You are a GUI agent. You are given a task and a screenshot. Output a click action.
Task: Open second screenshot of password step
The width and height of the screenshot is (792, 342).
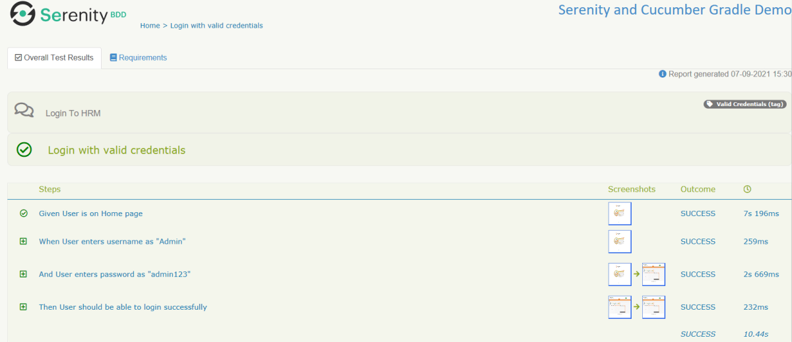pos(653,274)
